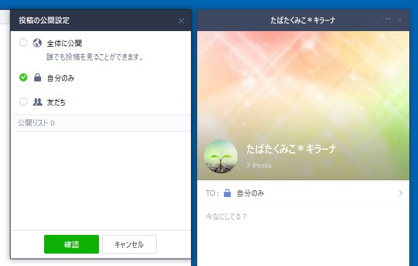Maximize the たばたくみこ＊キラーナ window

pyautogui.click(x=388, y=21)
